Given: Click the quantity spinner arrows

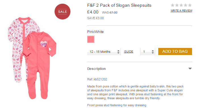Looking at the screenshot, I should point(153,52).
